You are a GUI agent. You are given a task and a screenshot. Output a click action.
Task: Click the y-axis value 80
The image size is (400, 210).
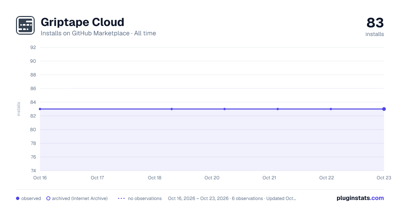point(33,129)
